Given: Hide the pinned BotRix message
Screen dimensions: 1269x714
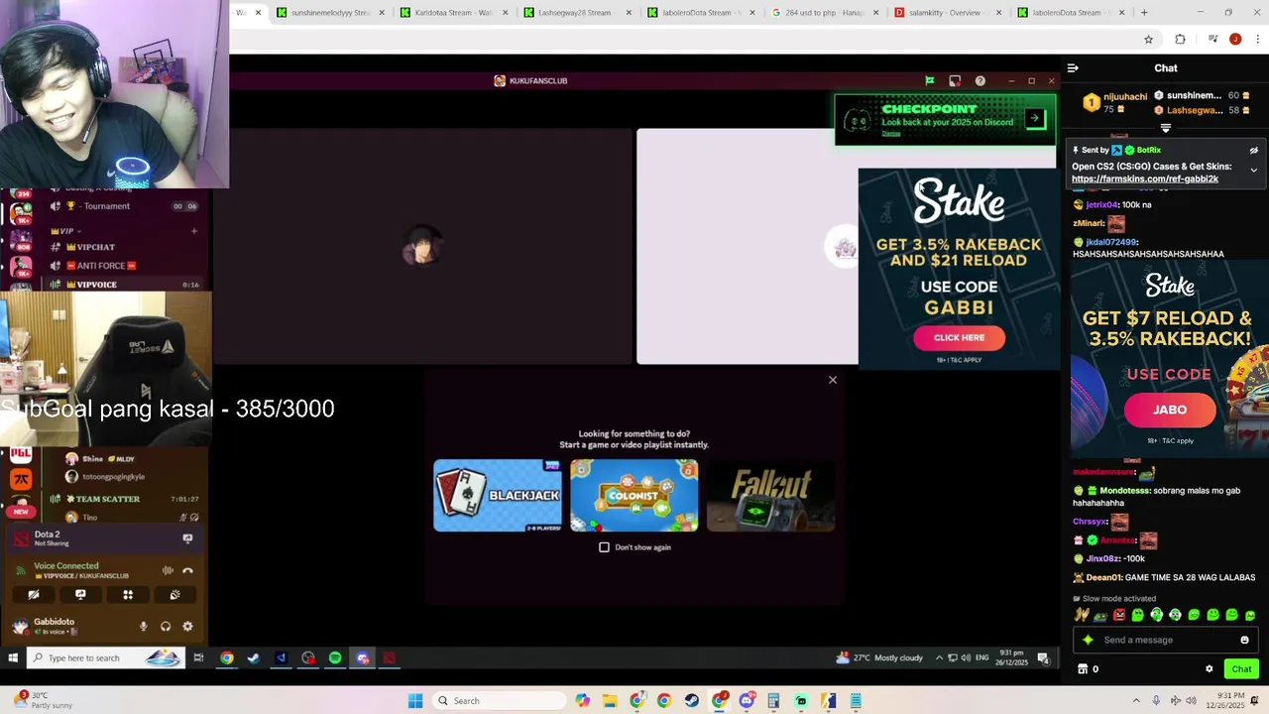Looking at the screenshot, I should click(x=1253, y=151).
